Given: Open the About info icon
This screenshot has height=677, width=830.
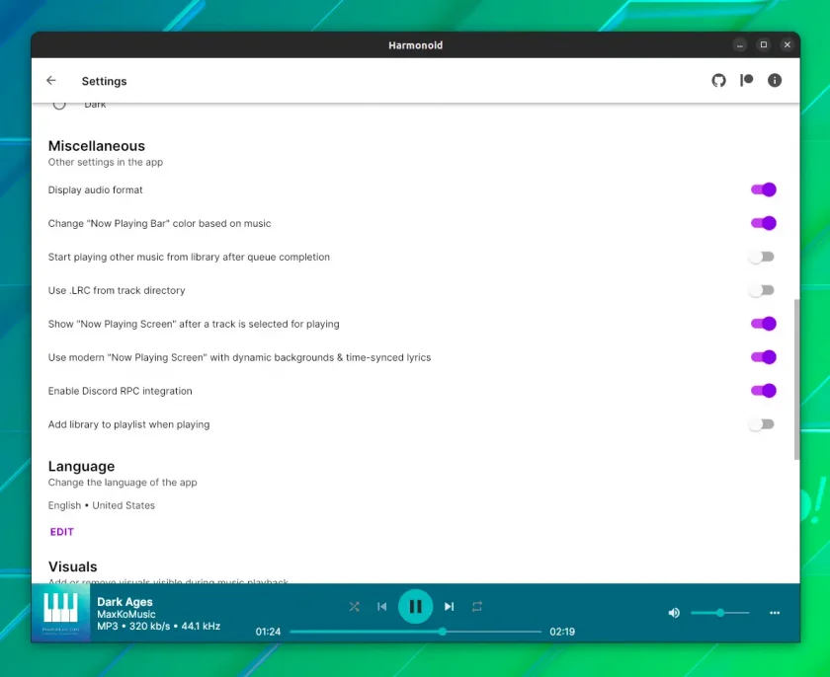Looking at the screenshot, I should point(775,80).
